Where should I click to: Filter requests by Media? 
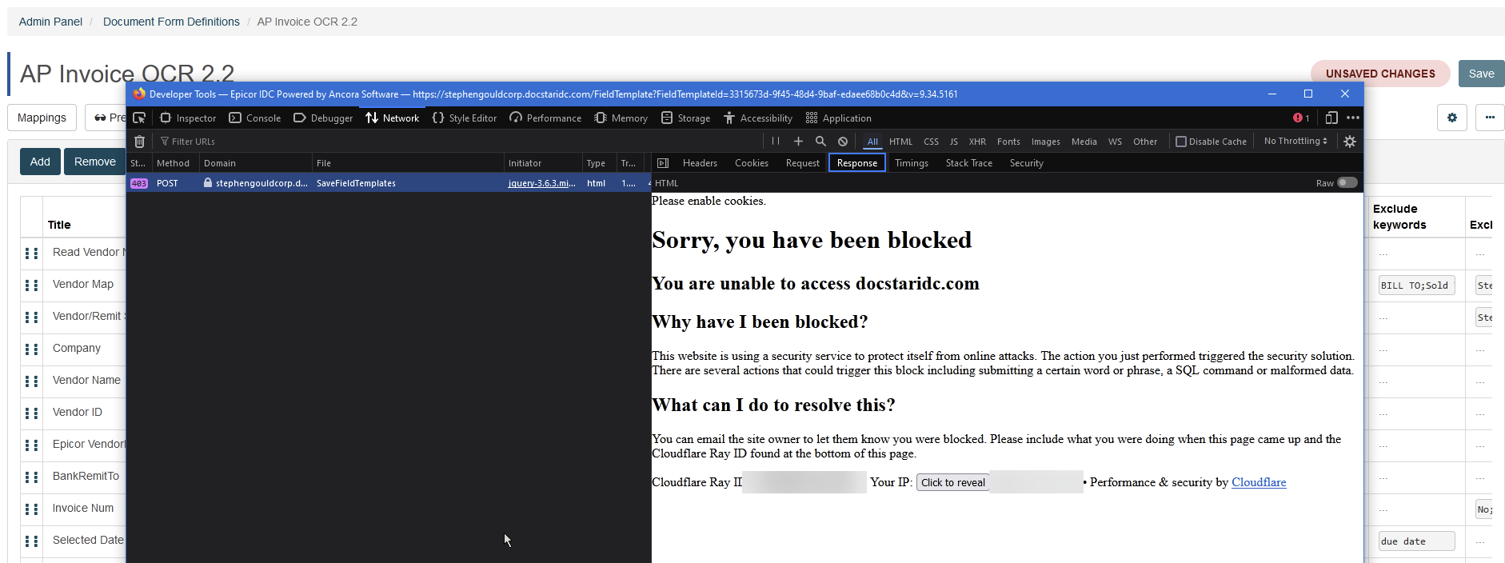[x=1084, y=142]
